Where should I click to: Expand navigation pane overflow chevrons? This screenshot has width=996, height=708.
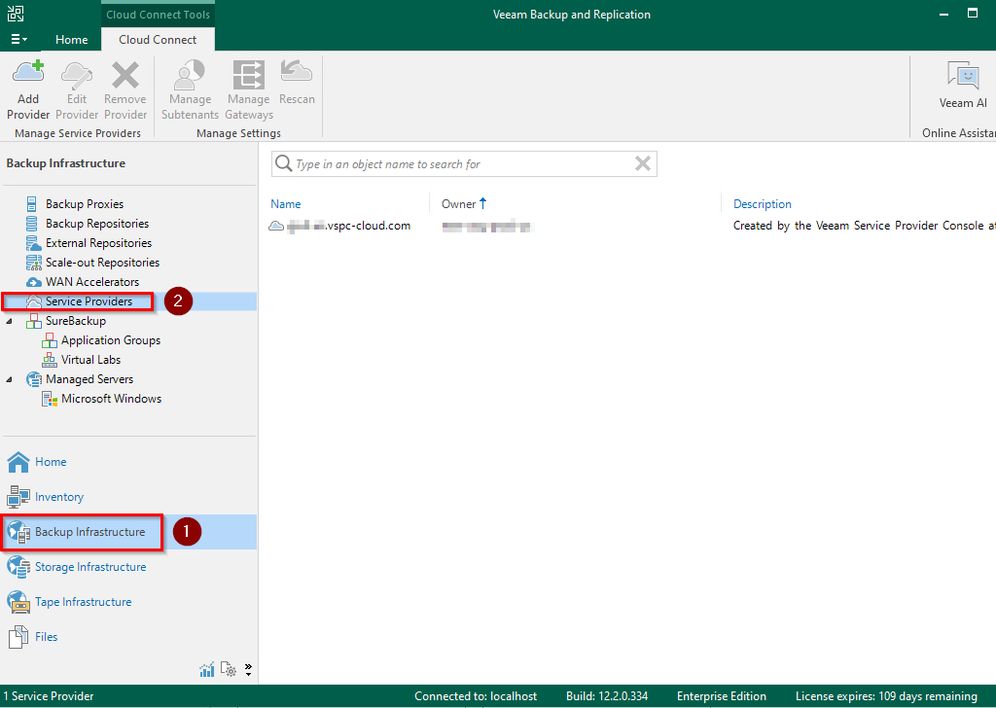(x=248, y=669)
